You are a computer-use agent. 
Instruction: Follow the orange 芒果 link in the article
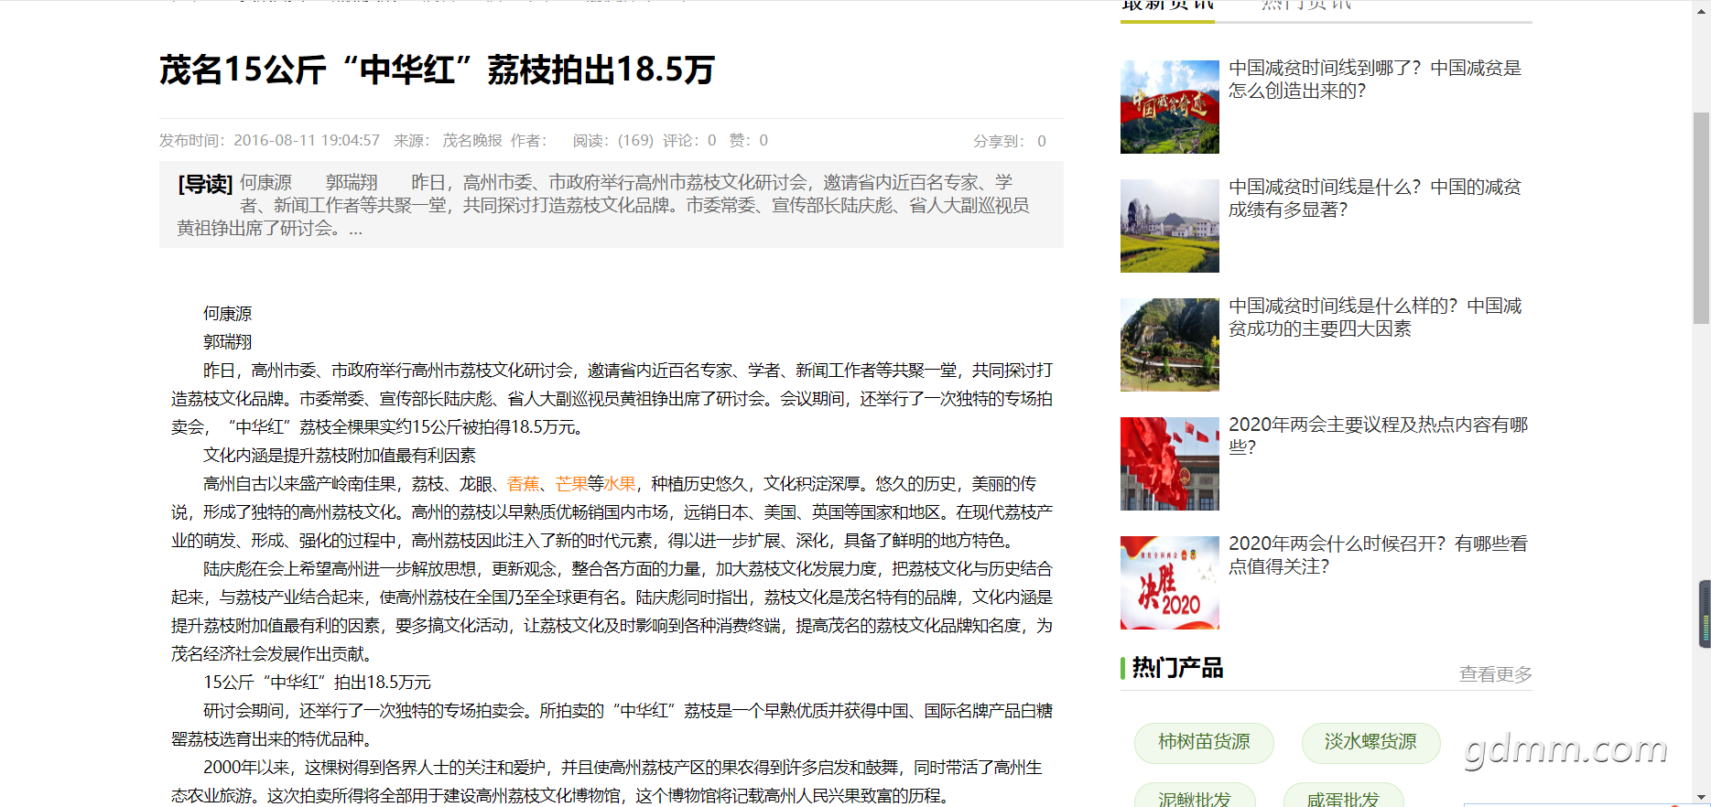tap(571, 484)
